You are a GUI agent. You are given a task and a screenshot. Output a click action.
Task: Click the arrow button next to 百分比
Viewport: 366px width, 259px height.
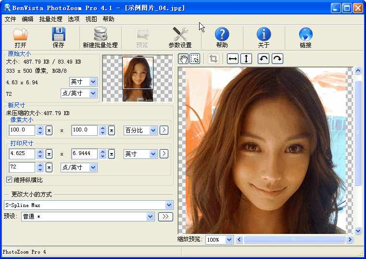click(x=164, y=130)
